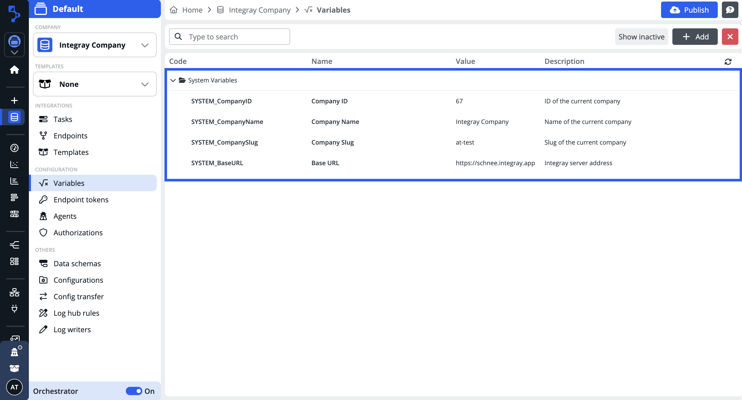Click the red X button next to Add
This screenshot has width=742, height=400.
click(730, 37)
